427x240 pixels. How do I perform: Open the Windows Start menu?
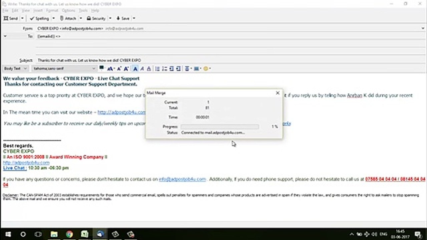pyautogui.click(x=7, y=234)
